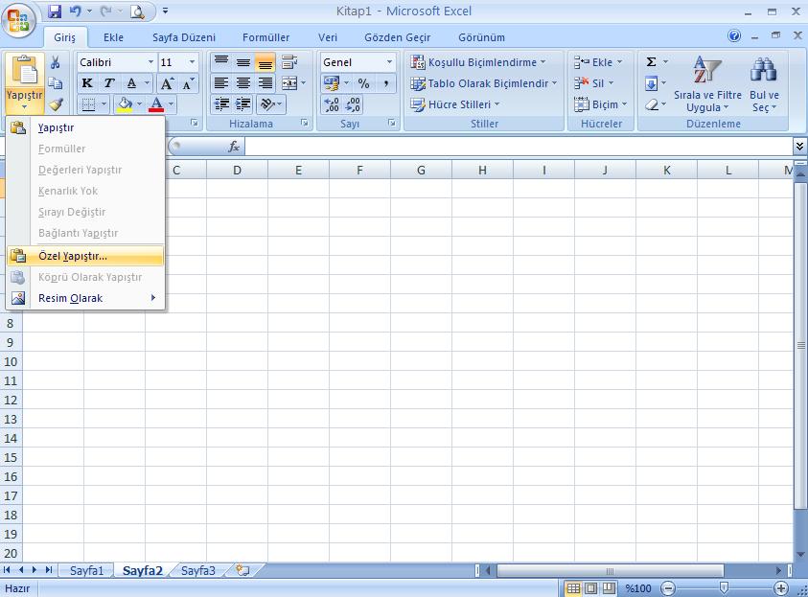Screen dimensions: 808x597
Task: Align text to middle of cell
Action: point(242,62)
